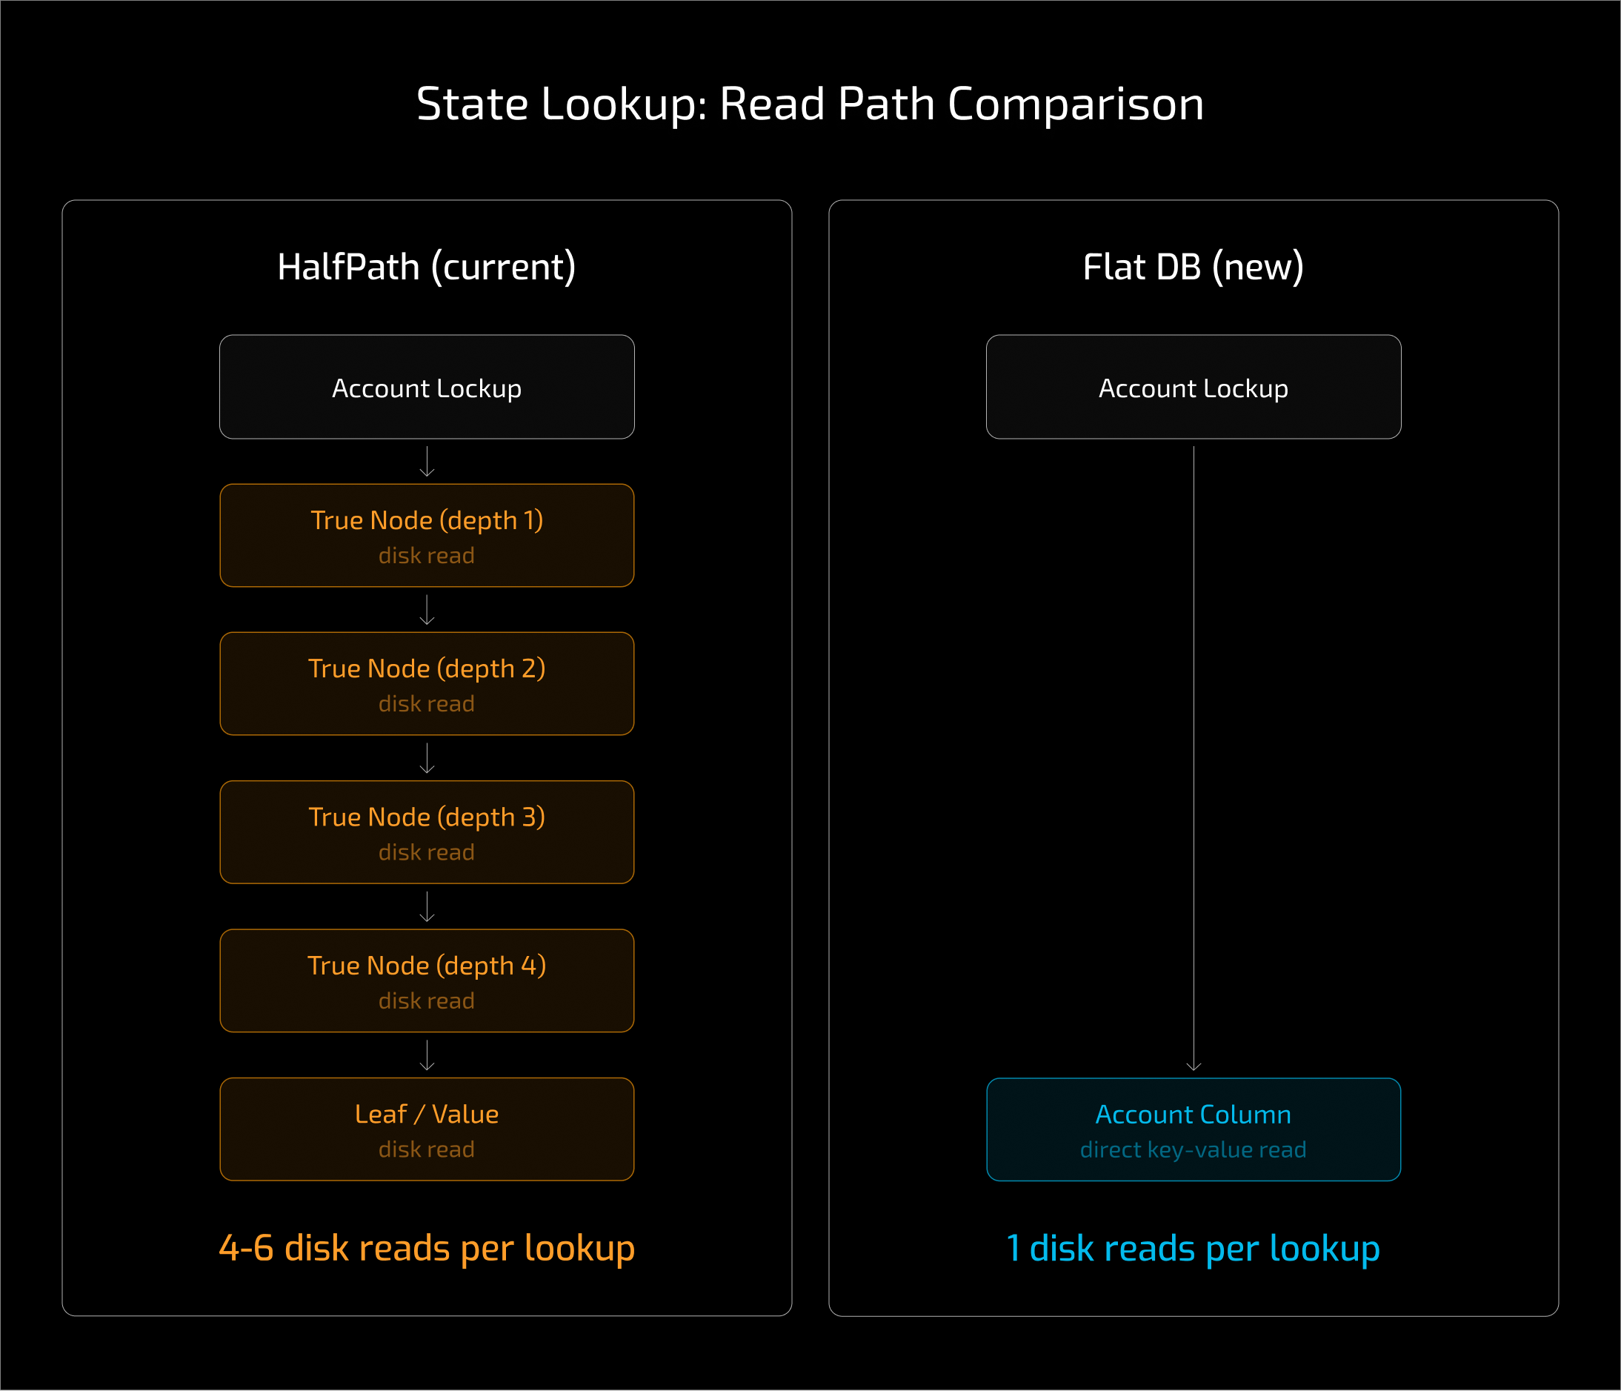
Task: Click the main title State Lookup text
Action: pyautogui.click(x=810, y=104)
